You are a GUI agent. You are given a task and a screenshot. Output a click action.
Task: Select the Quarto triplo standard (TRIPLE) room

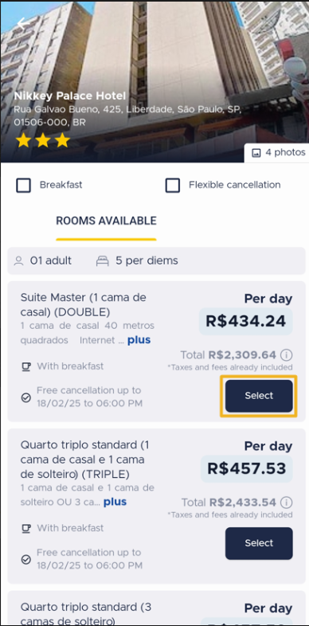click(x=259, y=543)
